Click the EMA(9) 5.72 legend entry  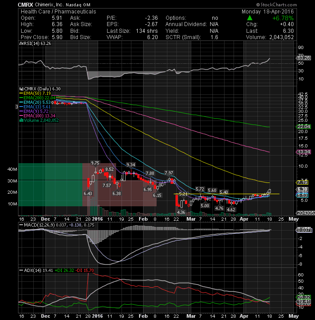(x=34, y=111)
